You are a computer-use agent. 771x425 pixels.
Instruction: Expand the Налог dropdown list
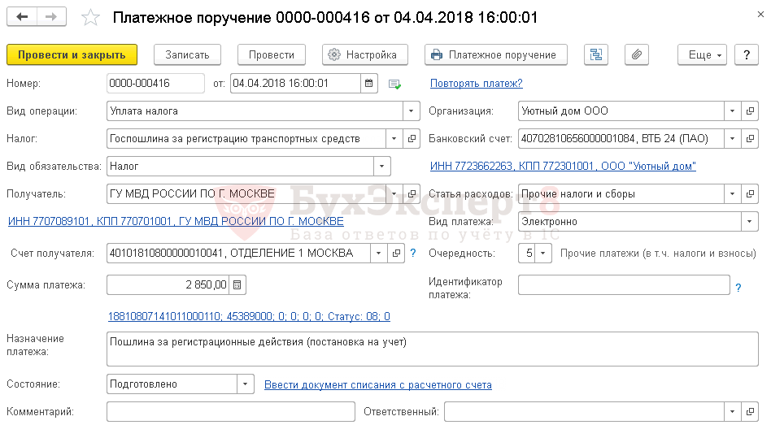point(394,139)
